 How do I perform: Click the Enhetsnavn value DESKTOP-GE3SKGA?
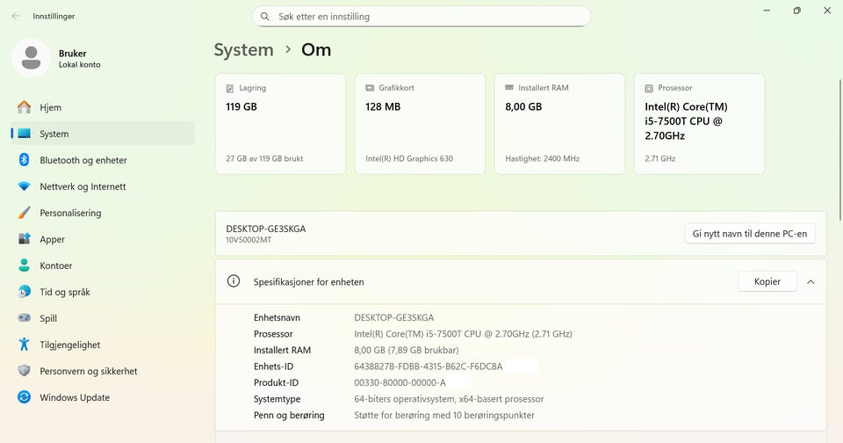(x=394, y=317)
